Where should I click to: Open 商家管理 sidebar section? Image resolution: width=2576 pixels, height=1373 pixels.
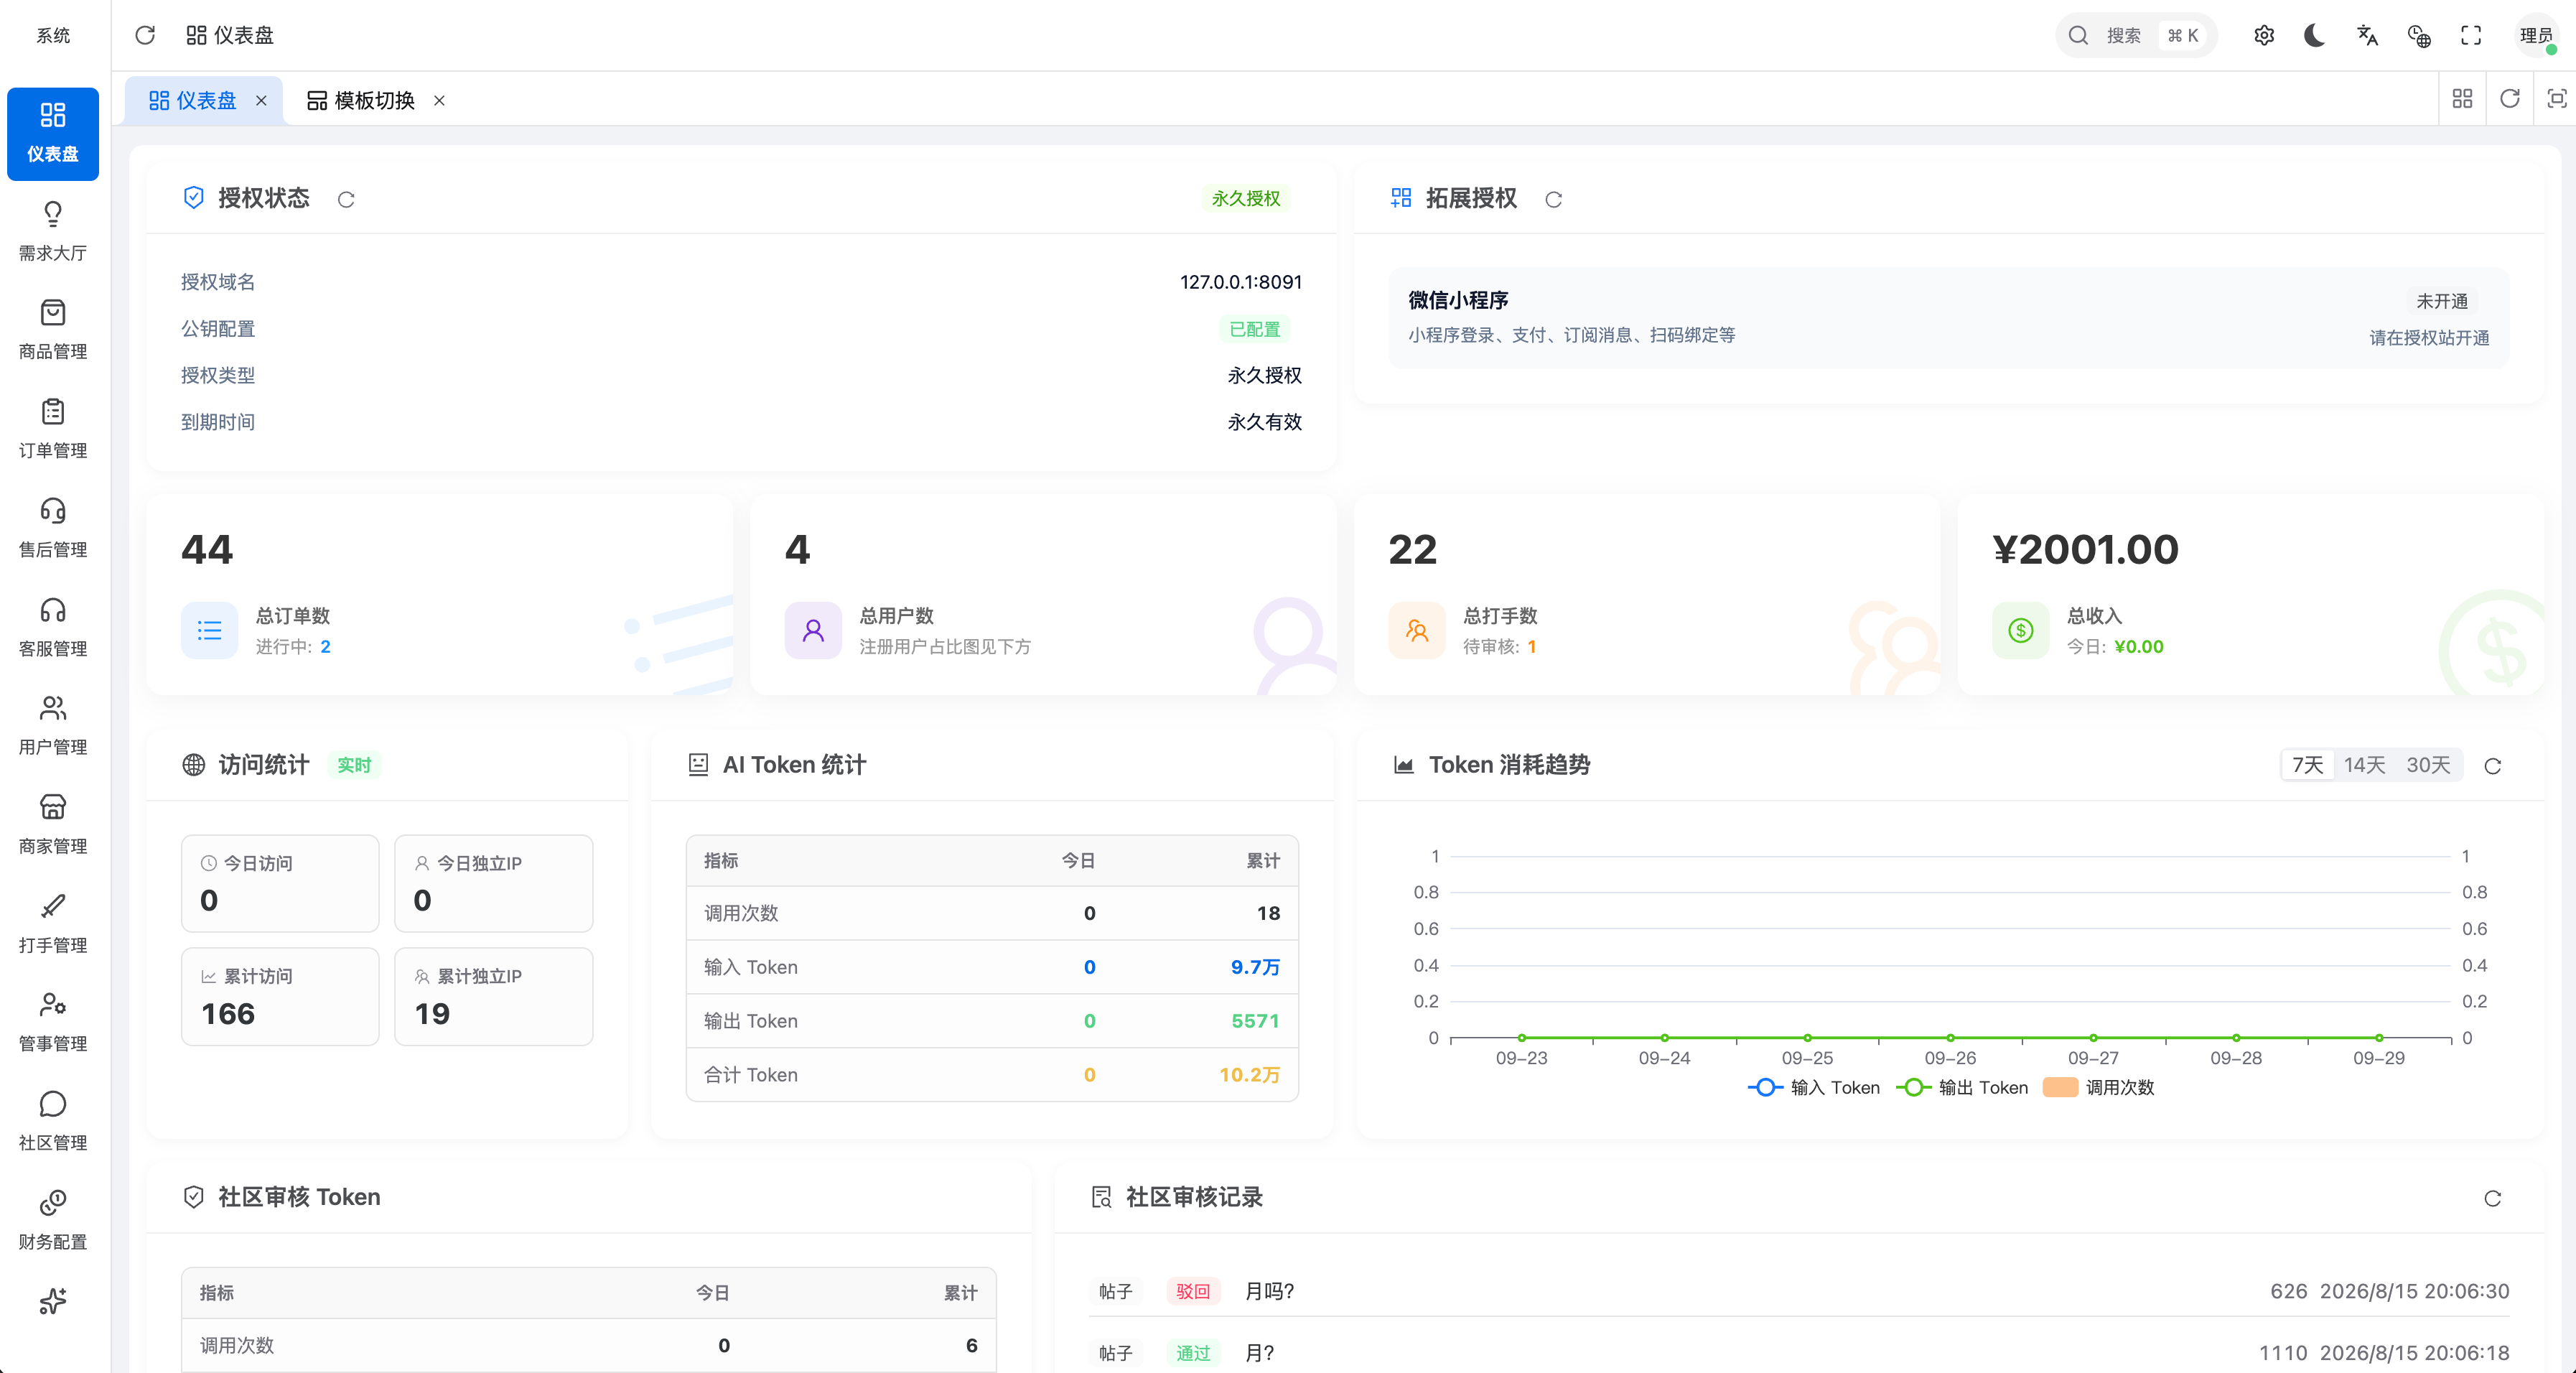coord(53,826)
